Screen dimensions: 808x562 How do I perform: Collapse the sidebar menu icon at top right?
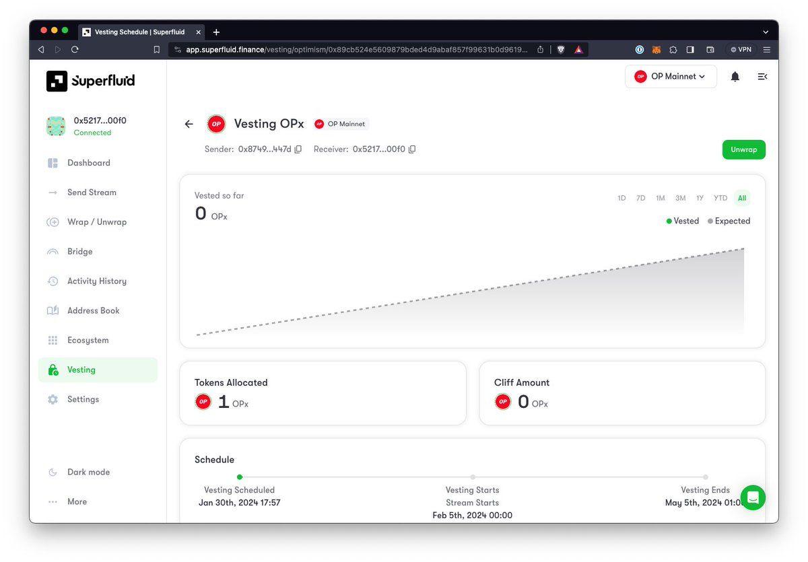(762, 77)
